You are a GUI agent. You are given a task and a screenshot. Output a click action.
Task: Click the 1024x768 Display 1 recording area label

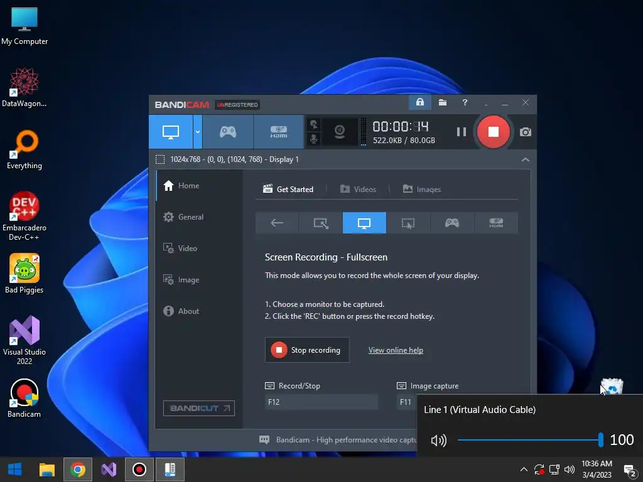235,159
